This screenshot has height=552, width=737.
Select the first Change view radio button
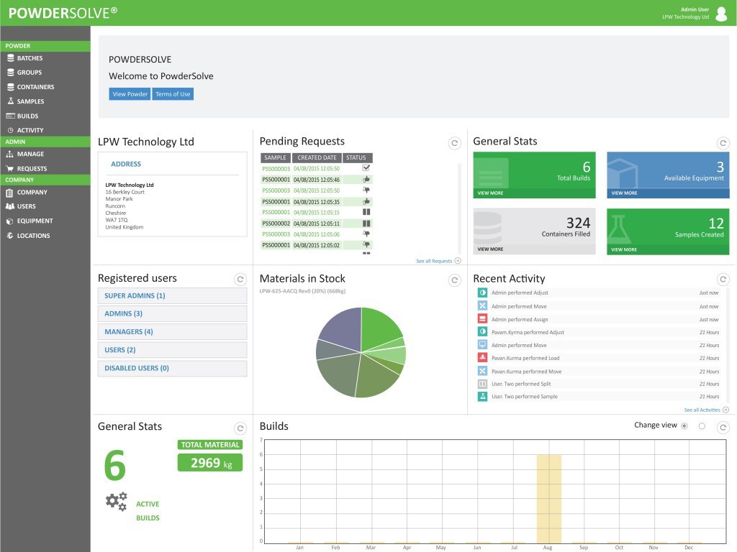click(x=684, y=426)
